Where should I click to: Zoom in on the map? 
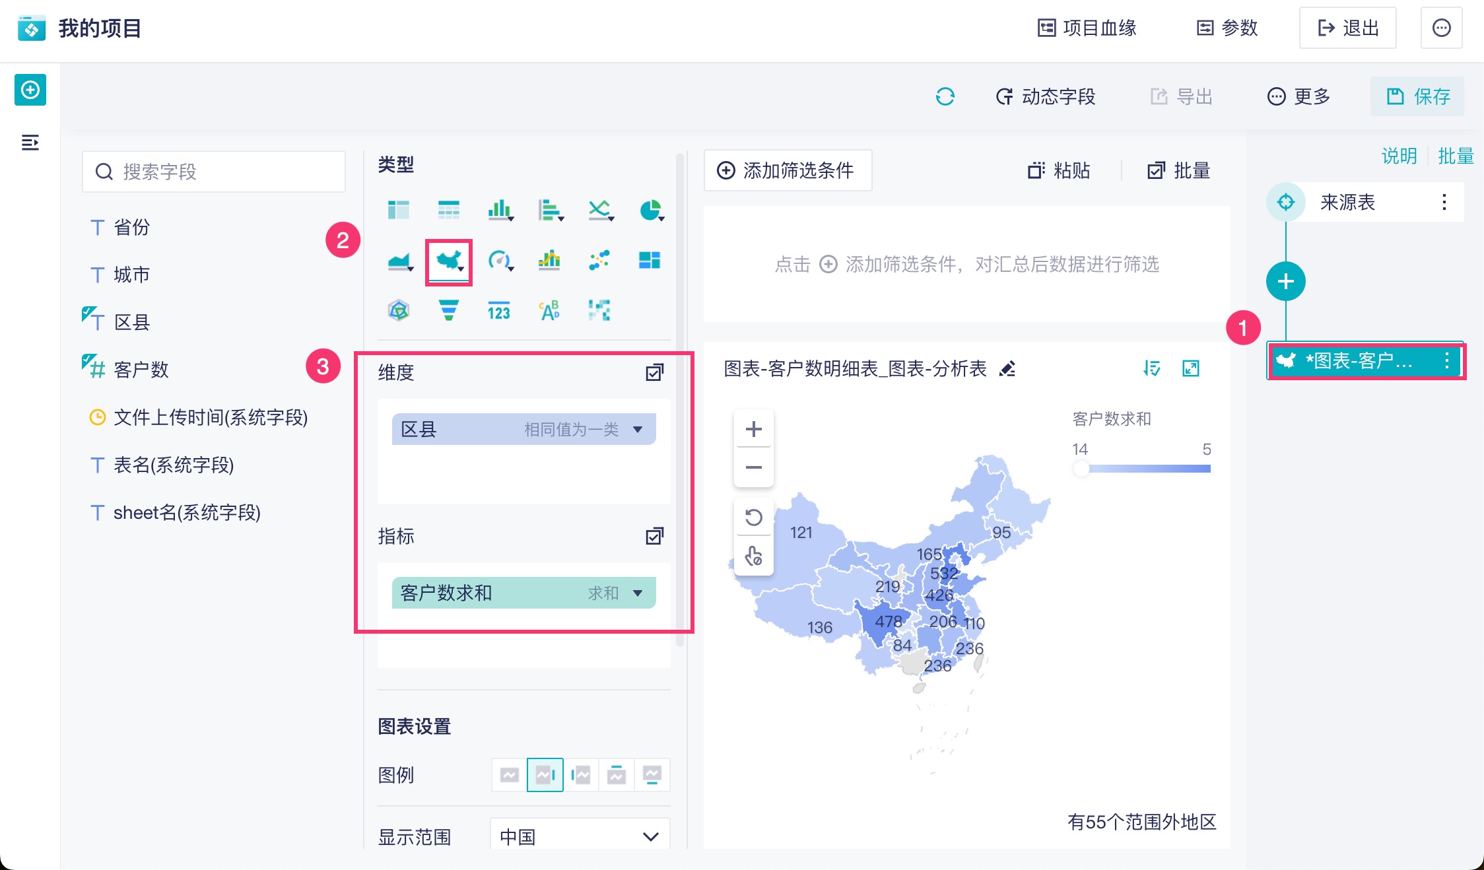click(x=753, y=429)
